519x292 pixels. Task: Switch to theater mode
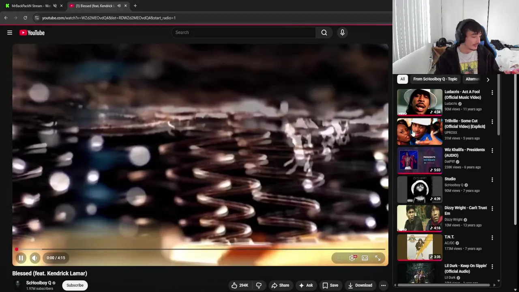tap(365, 258)
